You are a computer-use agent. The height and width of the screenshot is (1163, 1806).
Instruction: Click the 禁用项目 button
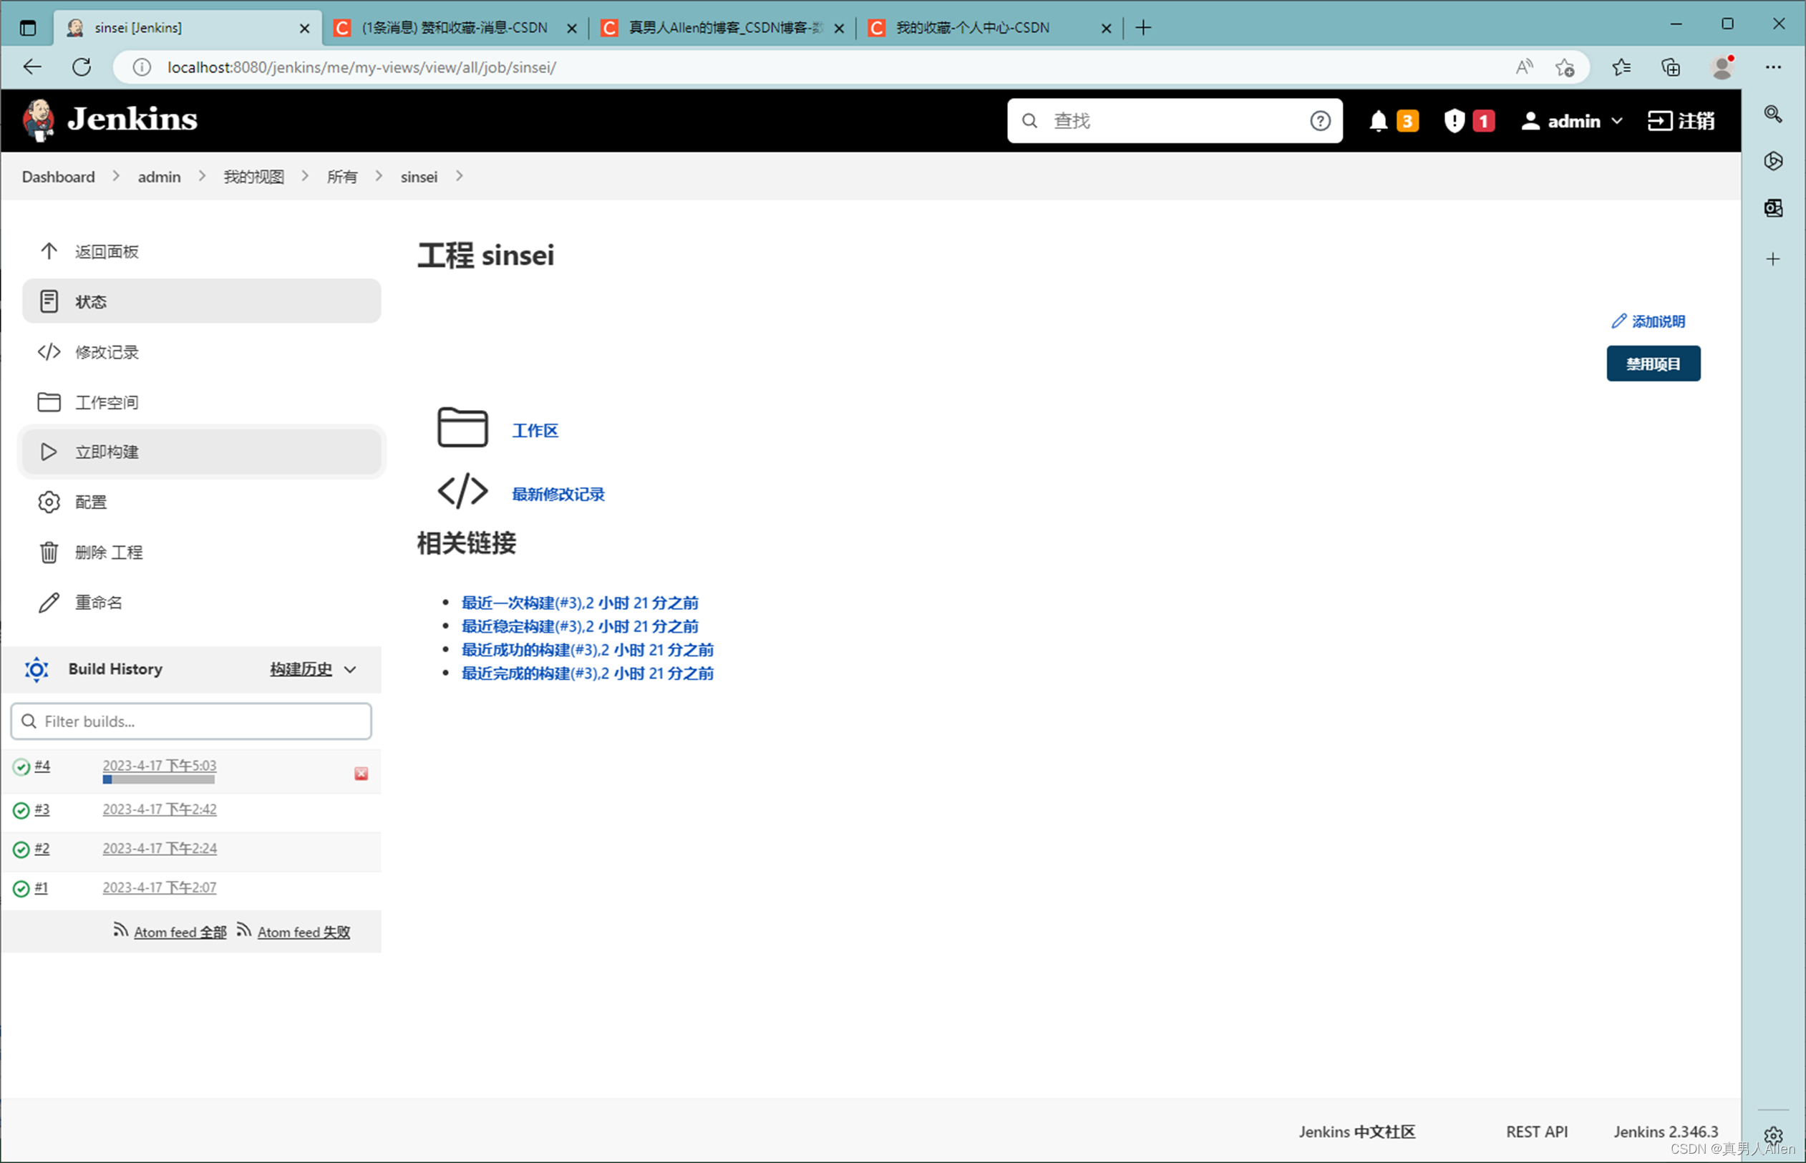click(1653, 364)
